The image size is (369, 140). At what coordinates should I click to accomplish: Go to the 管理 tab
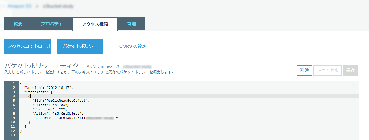point(131,24)
